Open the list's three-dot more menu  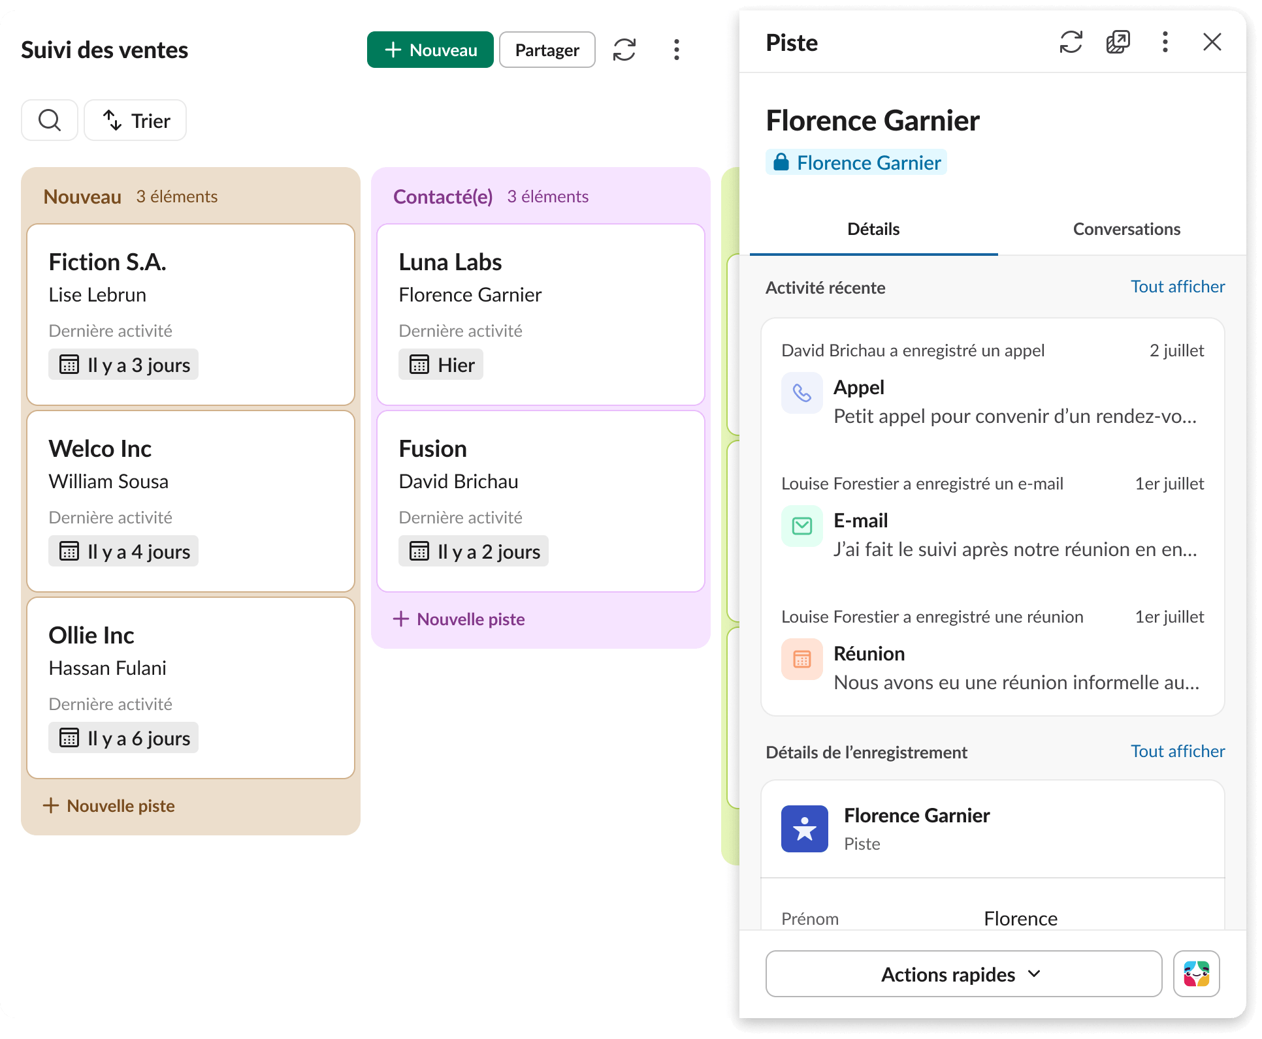(x=677, y=50)
